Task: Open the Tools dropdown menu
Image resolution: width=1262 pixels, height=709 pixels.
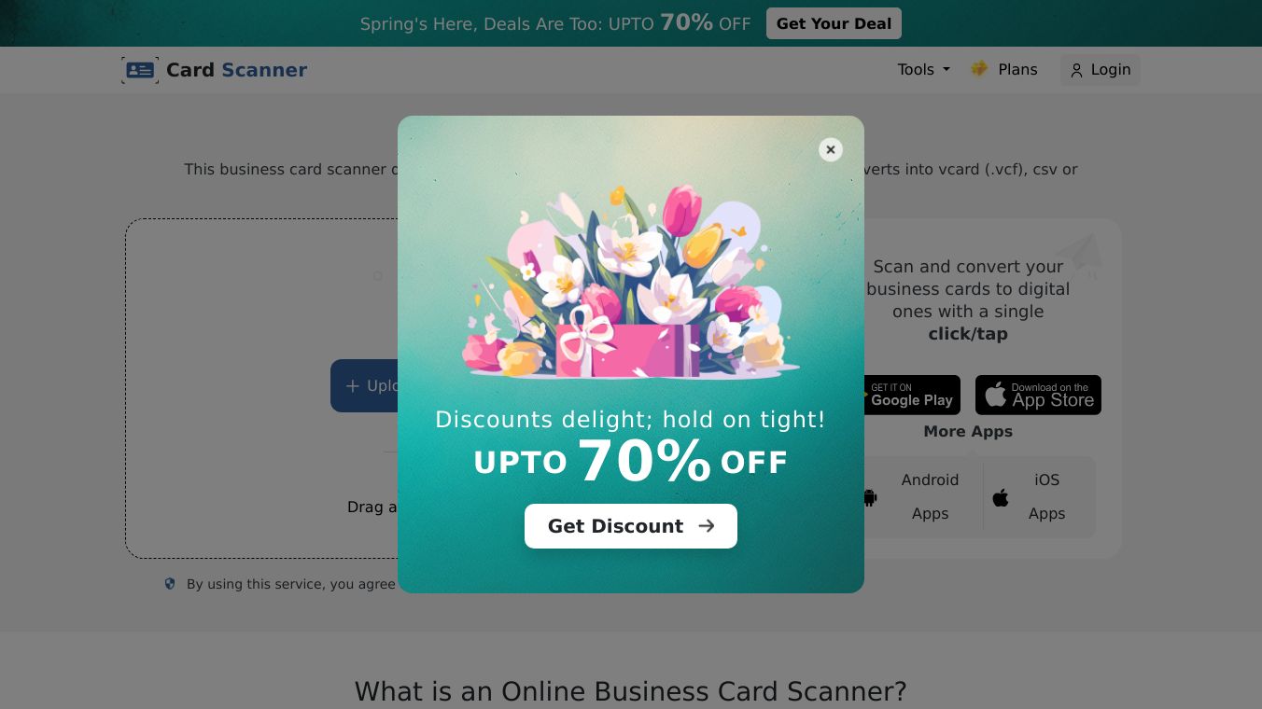Action: (x=923, y=70)
